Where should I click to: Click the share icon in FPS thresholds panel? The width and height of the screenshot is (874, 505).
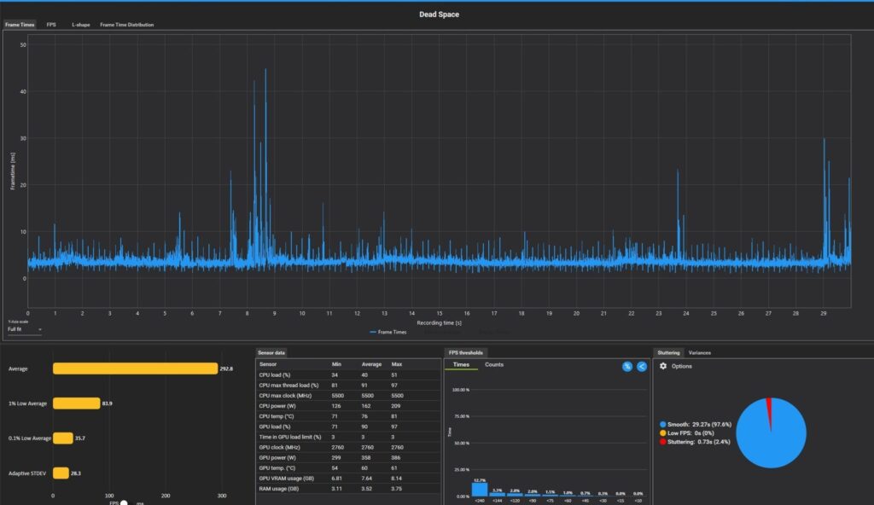tap(642, 366)
